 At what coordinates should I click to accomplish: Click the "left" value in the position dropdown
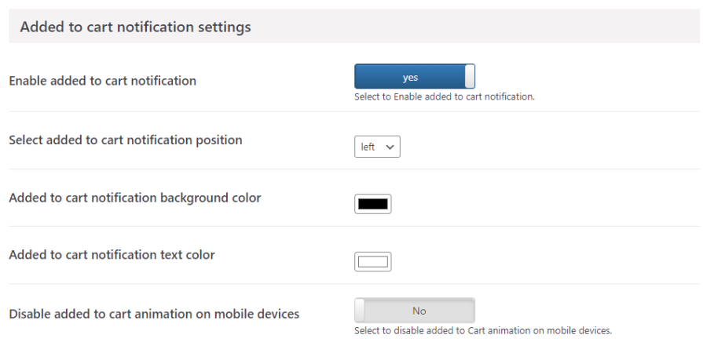(x=368, y=147)
